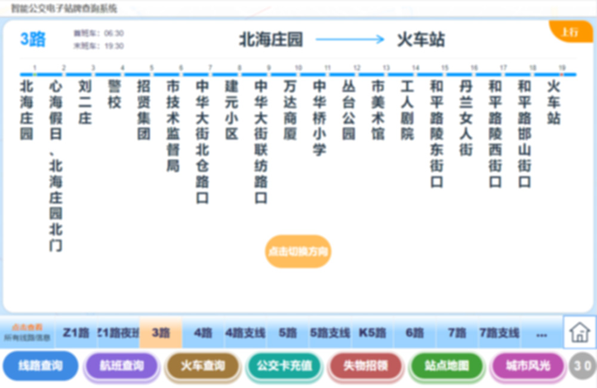Open 失物招领 lost and found
The width and height of the screenshot is (597, 388).
click(x=365, y=366)
